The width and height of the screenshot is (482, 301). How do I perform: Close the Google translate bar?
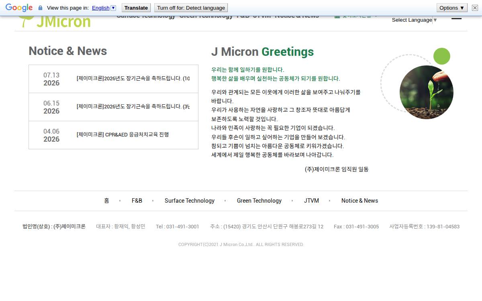(x=474, y=8)
